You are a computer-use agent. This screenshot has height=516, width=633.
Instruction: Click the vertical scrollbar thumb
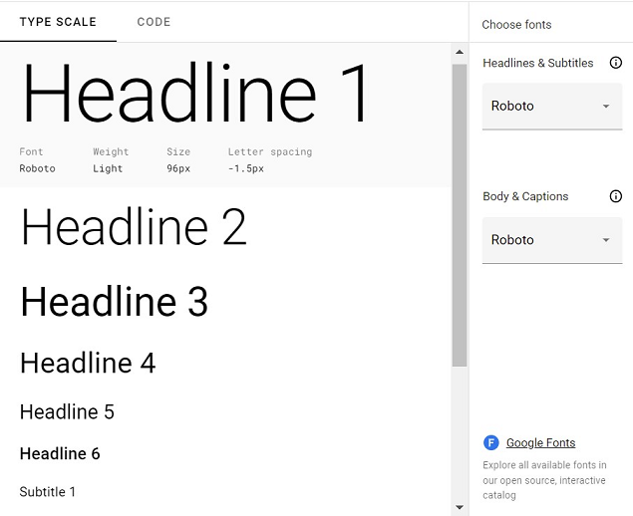coord(459,215)
